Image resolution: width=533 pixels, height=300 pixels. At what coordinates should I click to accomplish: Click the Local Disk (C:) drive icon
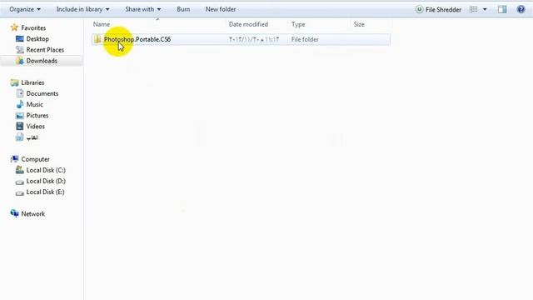pyautogui.click(x=20, y=170)
